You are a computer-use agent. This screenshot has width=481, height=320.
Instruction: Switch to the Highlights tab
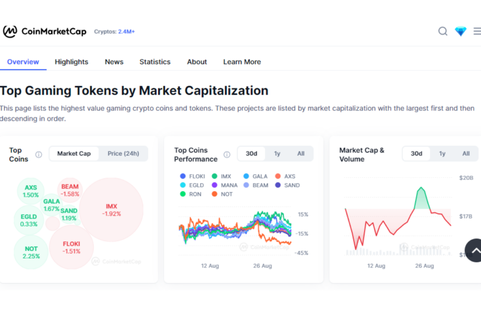coord(71,62)
